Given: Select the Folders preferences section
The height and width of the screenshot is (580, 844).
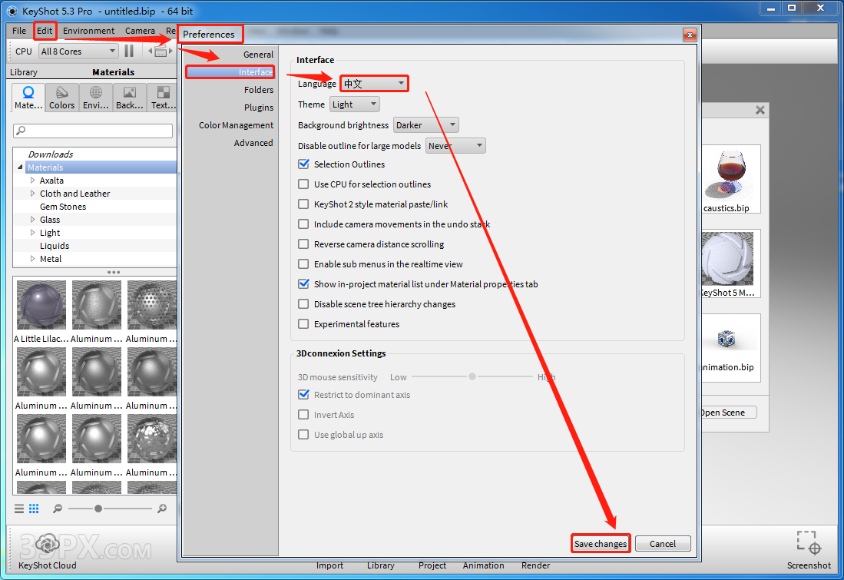Looking at the screenshot, I should pyautogui.click(x=259, y=90).
